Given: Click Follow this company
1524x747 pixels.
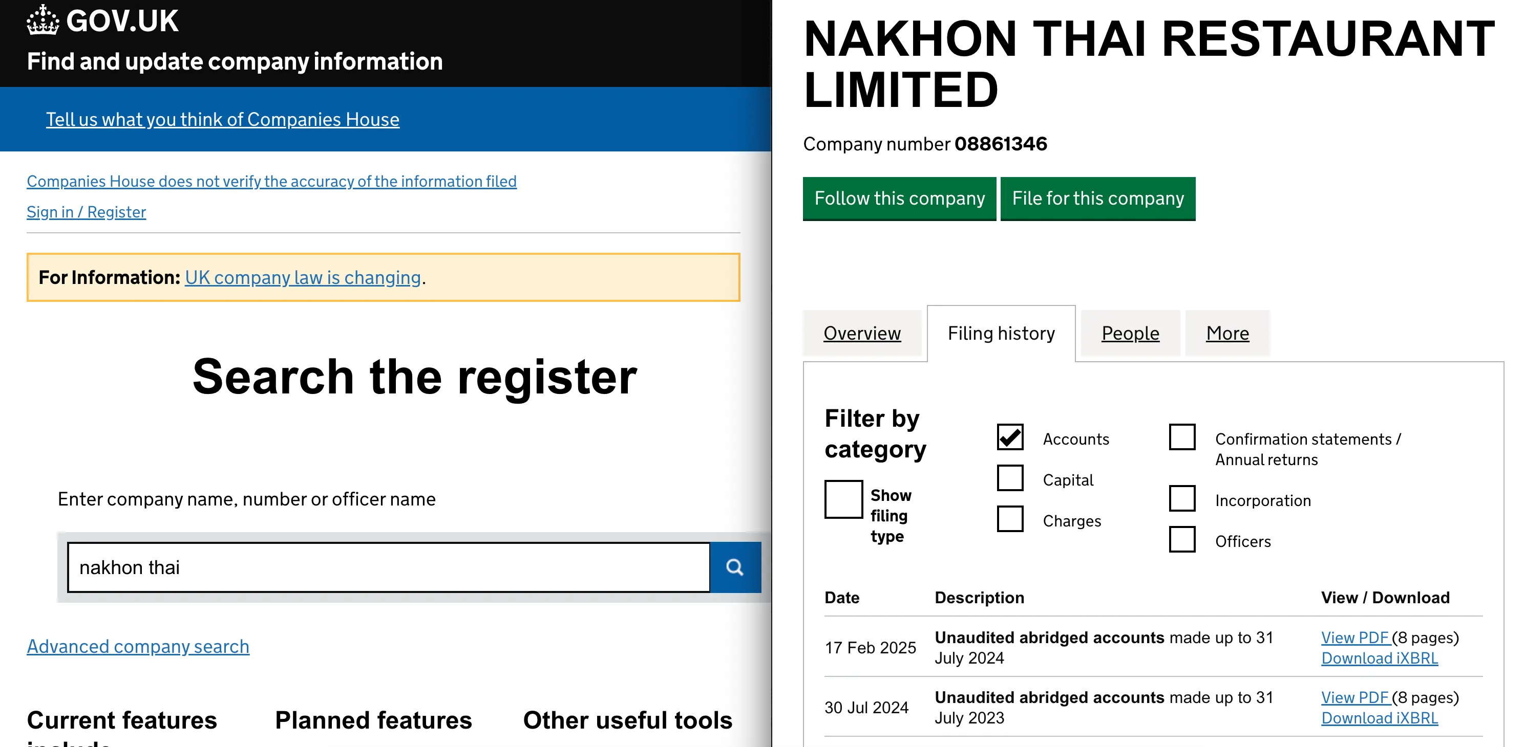Looking at the screenshot, I should click(899, 199).
